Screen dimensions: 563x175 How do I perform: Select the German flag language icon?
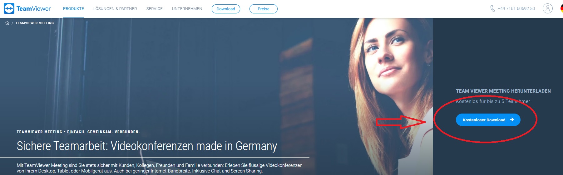point(561,8)
